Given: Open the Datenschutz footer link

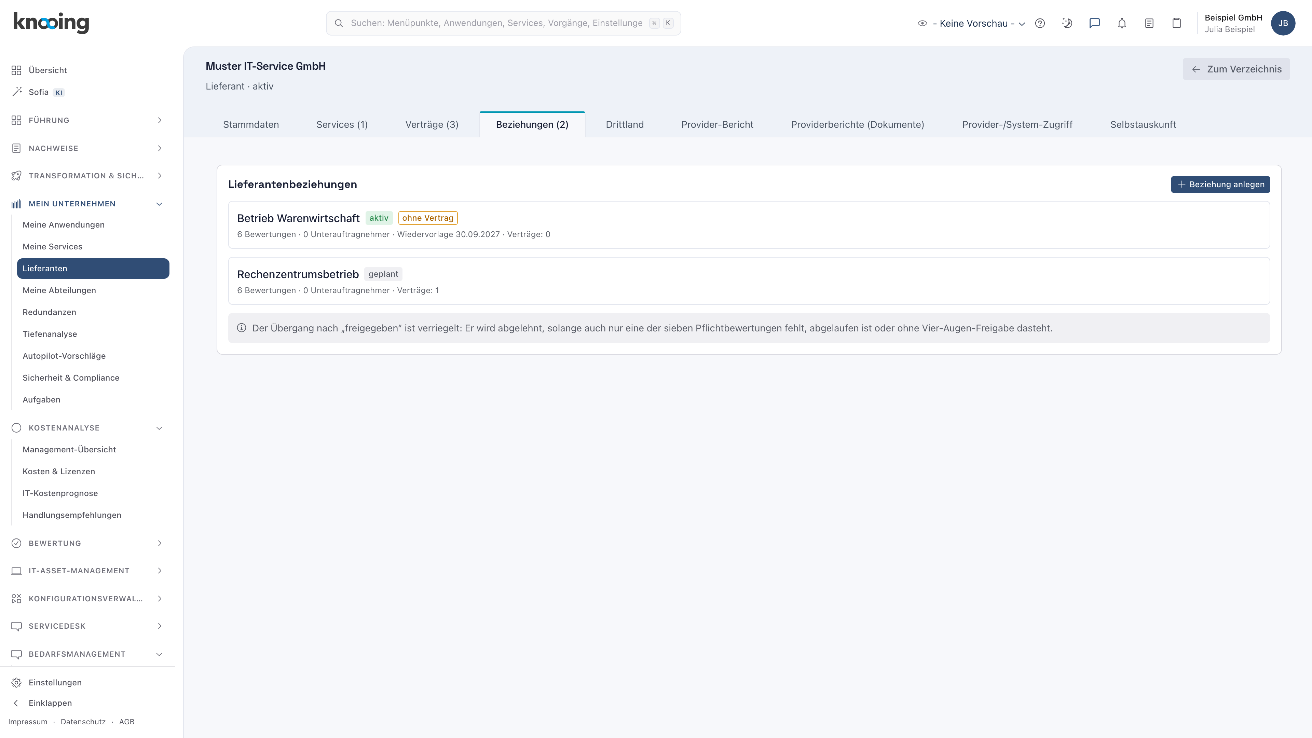Looking at the screenshot, I should click(x=83, y=722).
